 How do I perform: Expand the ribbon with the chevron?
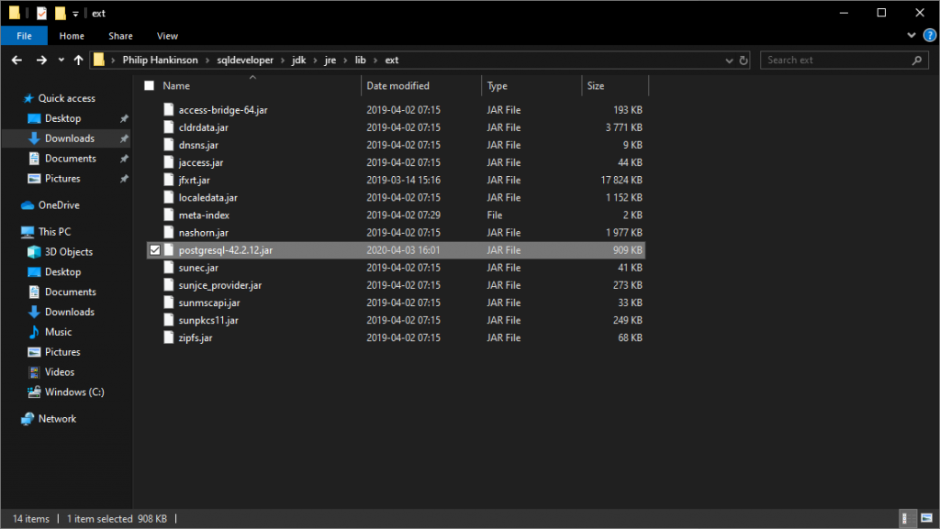pyautogui.click(x=911, y=36)
